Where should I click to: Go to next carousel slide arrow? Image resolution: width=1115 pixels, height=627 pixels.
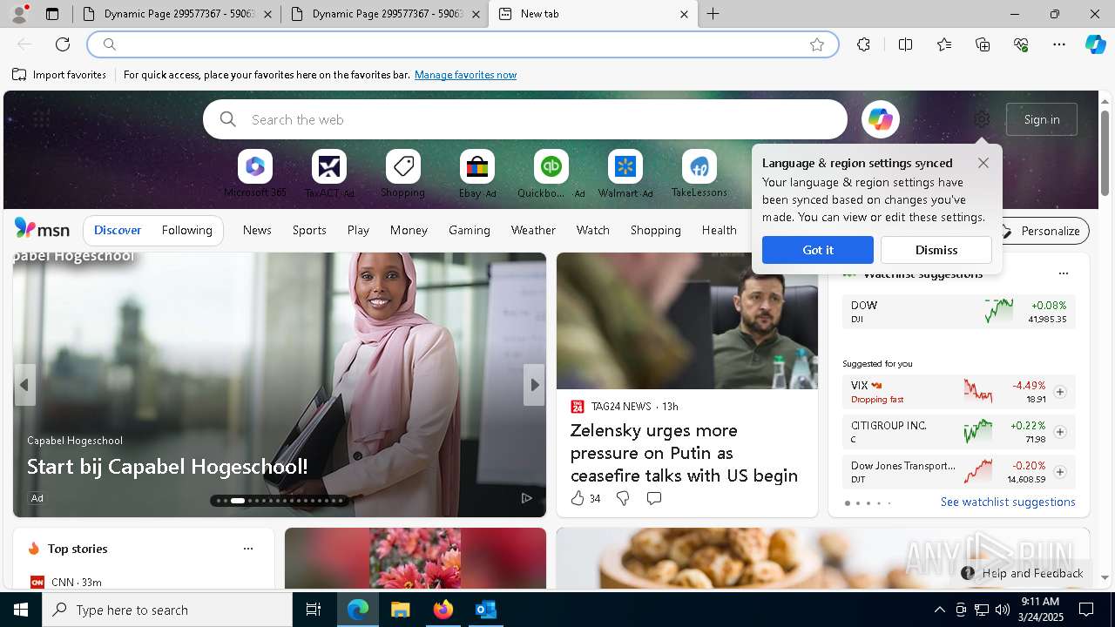tap(534, 385)
